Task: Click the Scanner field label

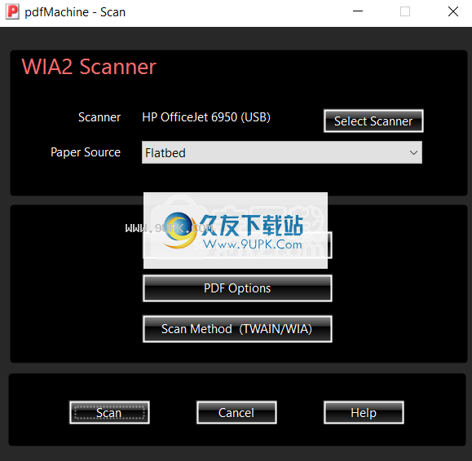Action: pos(99,117)
